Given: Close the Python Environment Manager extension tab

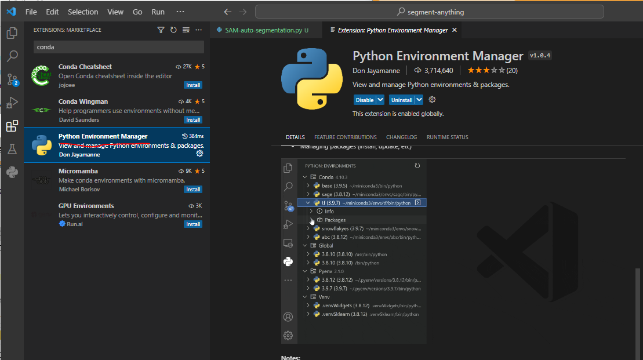Looking at the screenshot, I should tap(455, 30).
